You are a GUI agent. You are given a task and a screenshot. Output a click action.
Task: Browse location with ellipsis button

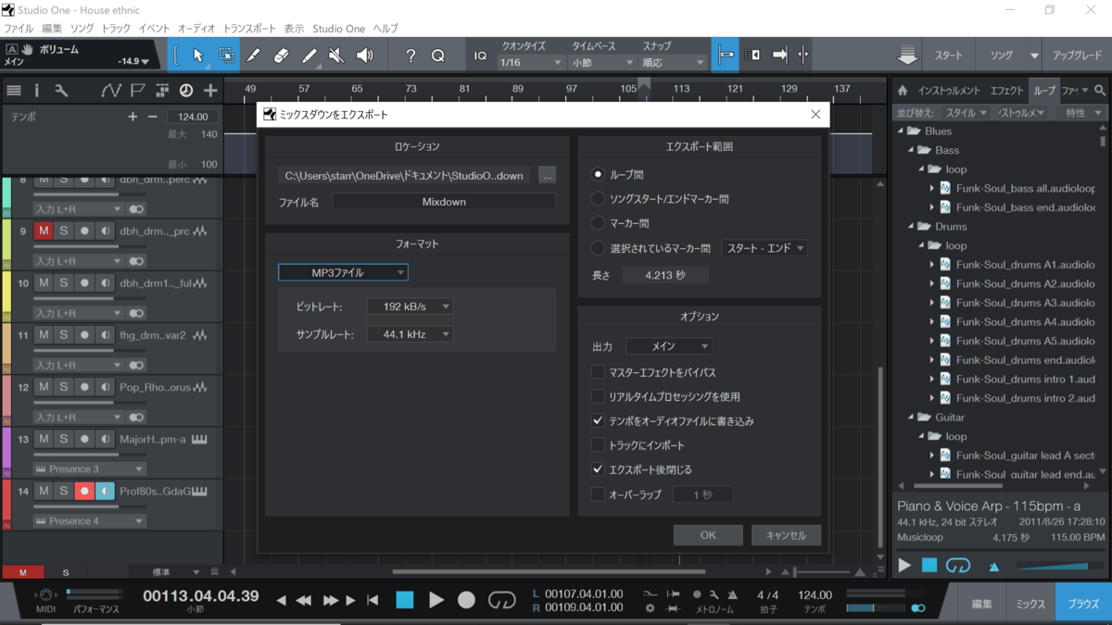coord(547,175)
